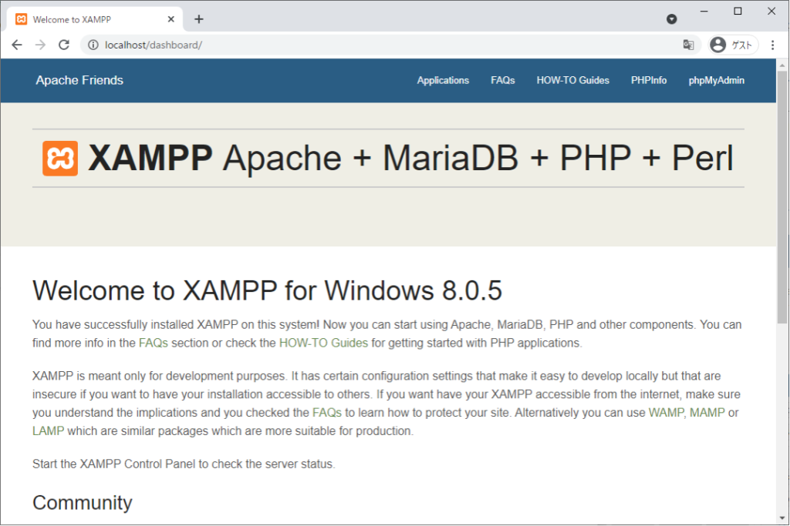Reload the page with the refresh icon

pos(64,45)
